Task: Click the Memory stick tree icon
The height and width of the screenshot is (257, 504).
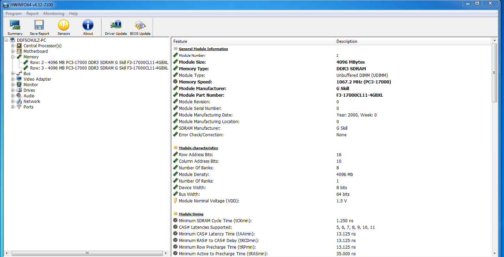Action: [19, 57]
